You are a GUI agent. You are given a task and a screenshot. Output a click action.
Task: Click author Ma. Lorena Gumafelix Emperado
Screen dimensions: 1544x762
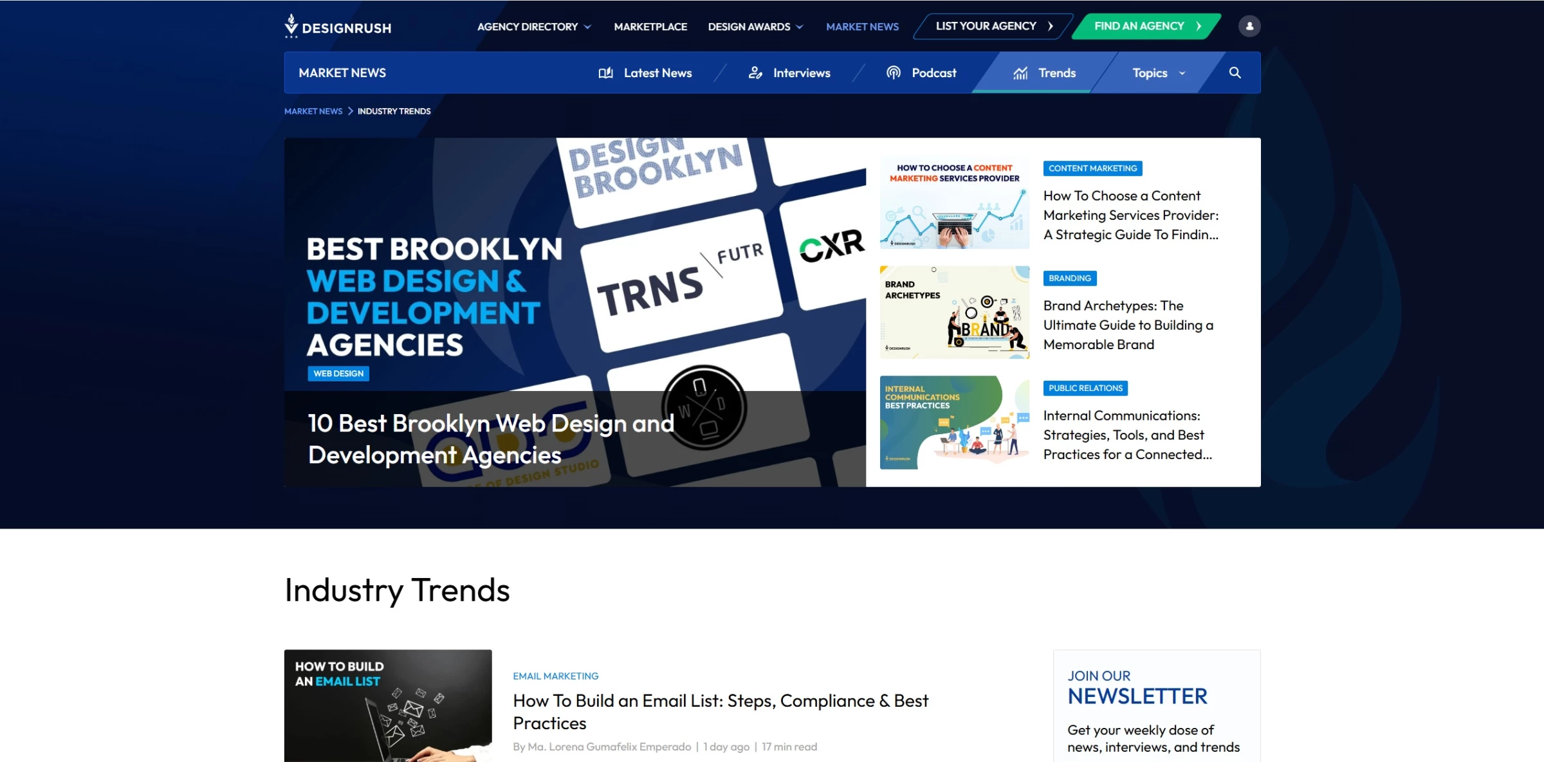click(609, 747)
